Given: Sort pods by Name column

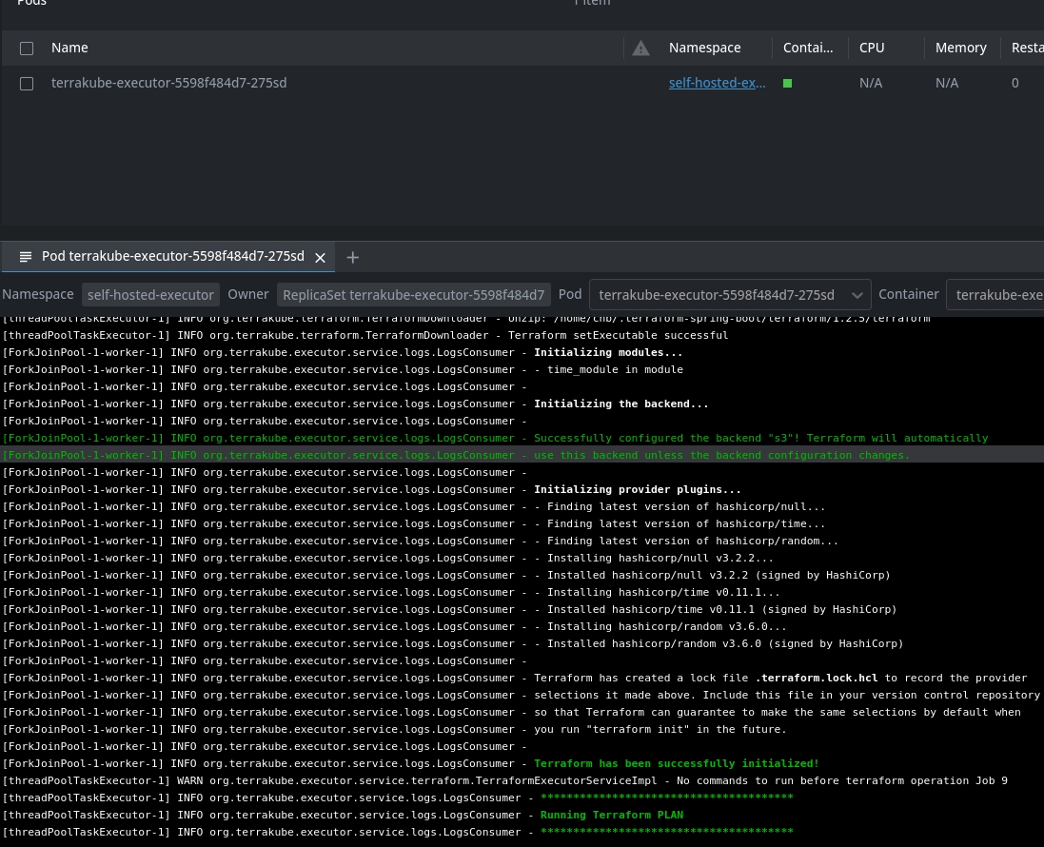Looking at the screenshot, I should tap(69, 48).
